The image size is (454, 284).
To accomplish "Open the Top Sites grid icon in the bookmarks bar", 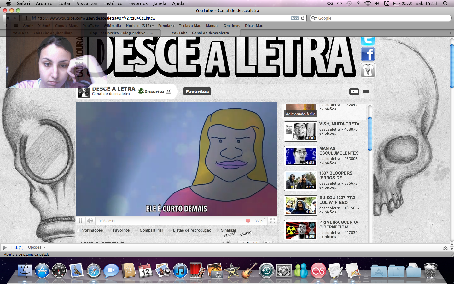I will (16, 25).
